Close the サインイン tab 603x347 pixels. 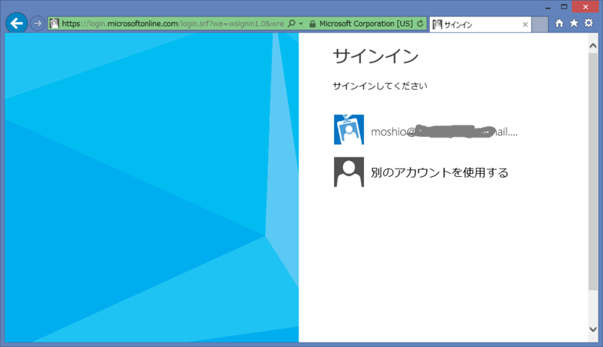tap(525, 25)
